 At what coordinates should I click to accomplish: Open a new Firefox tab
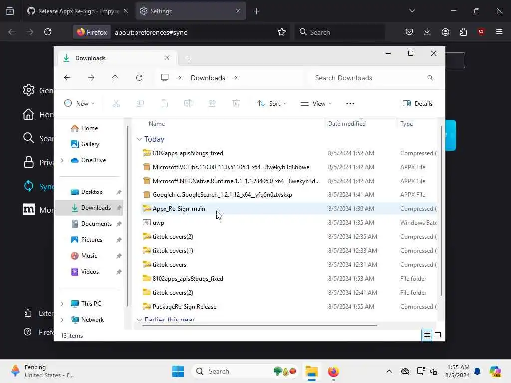click(x=256, y=11)
